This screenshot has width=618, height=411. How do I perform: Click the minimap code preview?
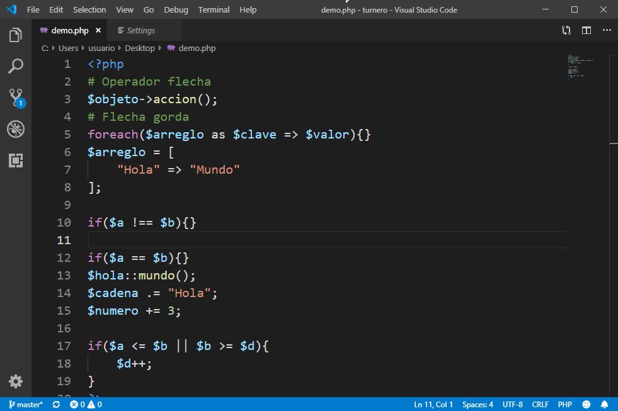coord(580,66)
